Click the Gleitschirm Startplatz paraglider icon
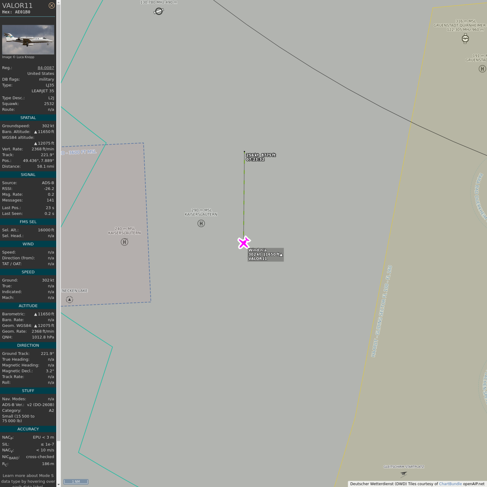 (403, 474)
